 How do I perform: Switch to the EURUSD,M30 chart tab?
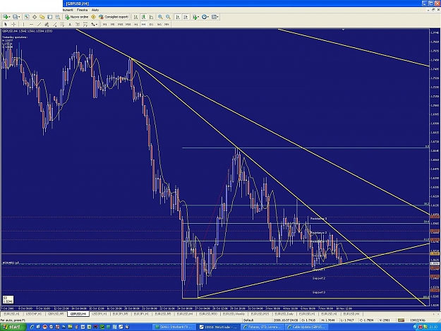pos(208,314)
